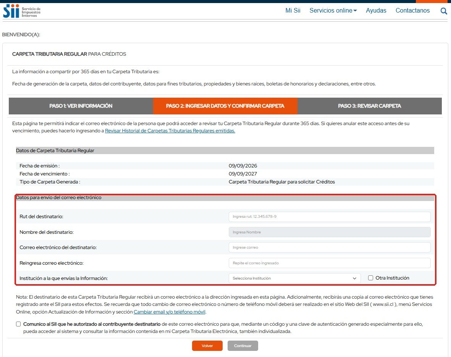Click the SII logo
This screenshot has width=451, height=357.
pos(22,11)
